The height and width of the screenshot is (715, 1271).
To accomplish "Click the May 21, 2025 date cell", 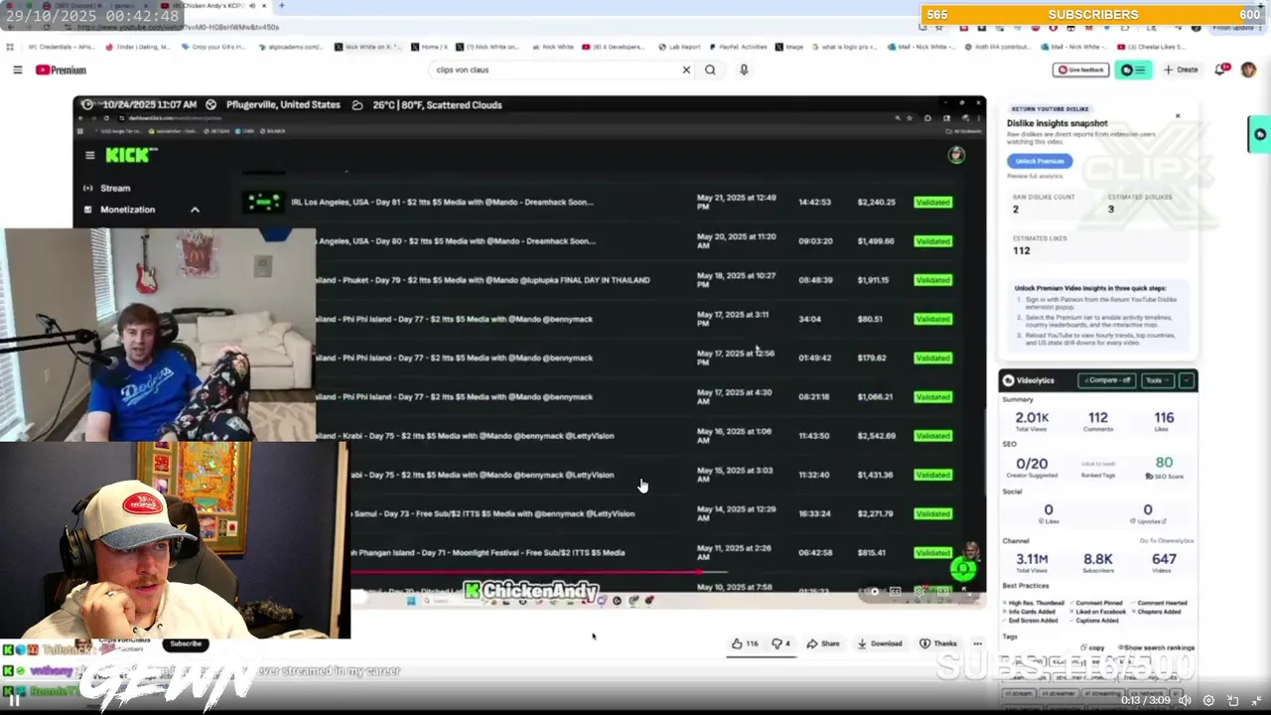I will [x=737, y=202].
